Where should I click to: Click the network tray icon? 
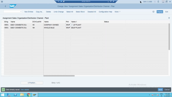pos(155,95)
